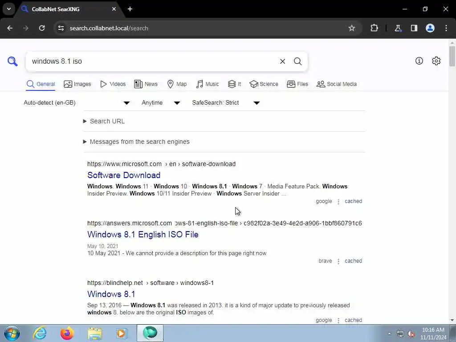The image size is (456, 342).
Task: Launch Firefox from the taskbar
Action: tap(67, 333)
